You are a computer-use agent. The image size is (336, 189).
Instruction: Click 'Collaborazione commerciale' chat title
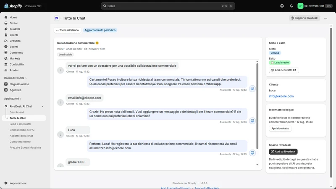78,43
